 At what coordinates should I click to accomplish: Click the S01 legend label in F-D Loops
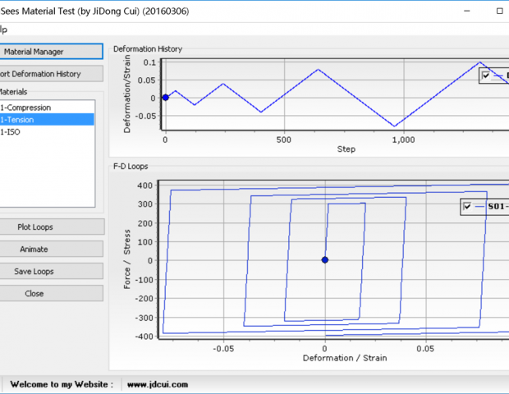coord(498,207)
